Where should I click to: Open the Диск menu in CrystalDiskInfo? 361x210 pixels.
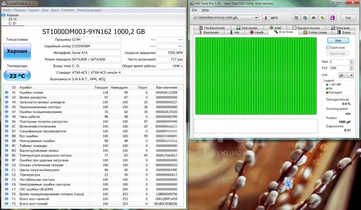pos(55,10)
